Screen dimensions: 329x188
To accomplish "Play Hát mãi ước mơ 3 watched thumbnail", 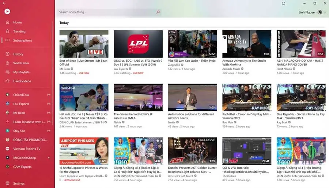I will [x=84, y=97].
